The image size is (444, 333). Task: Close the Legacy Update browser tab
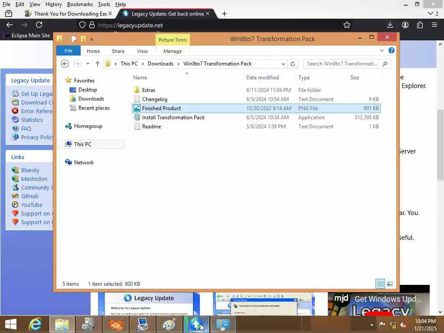pos(208,13)
